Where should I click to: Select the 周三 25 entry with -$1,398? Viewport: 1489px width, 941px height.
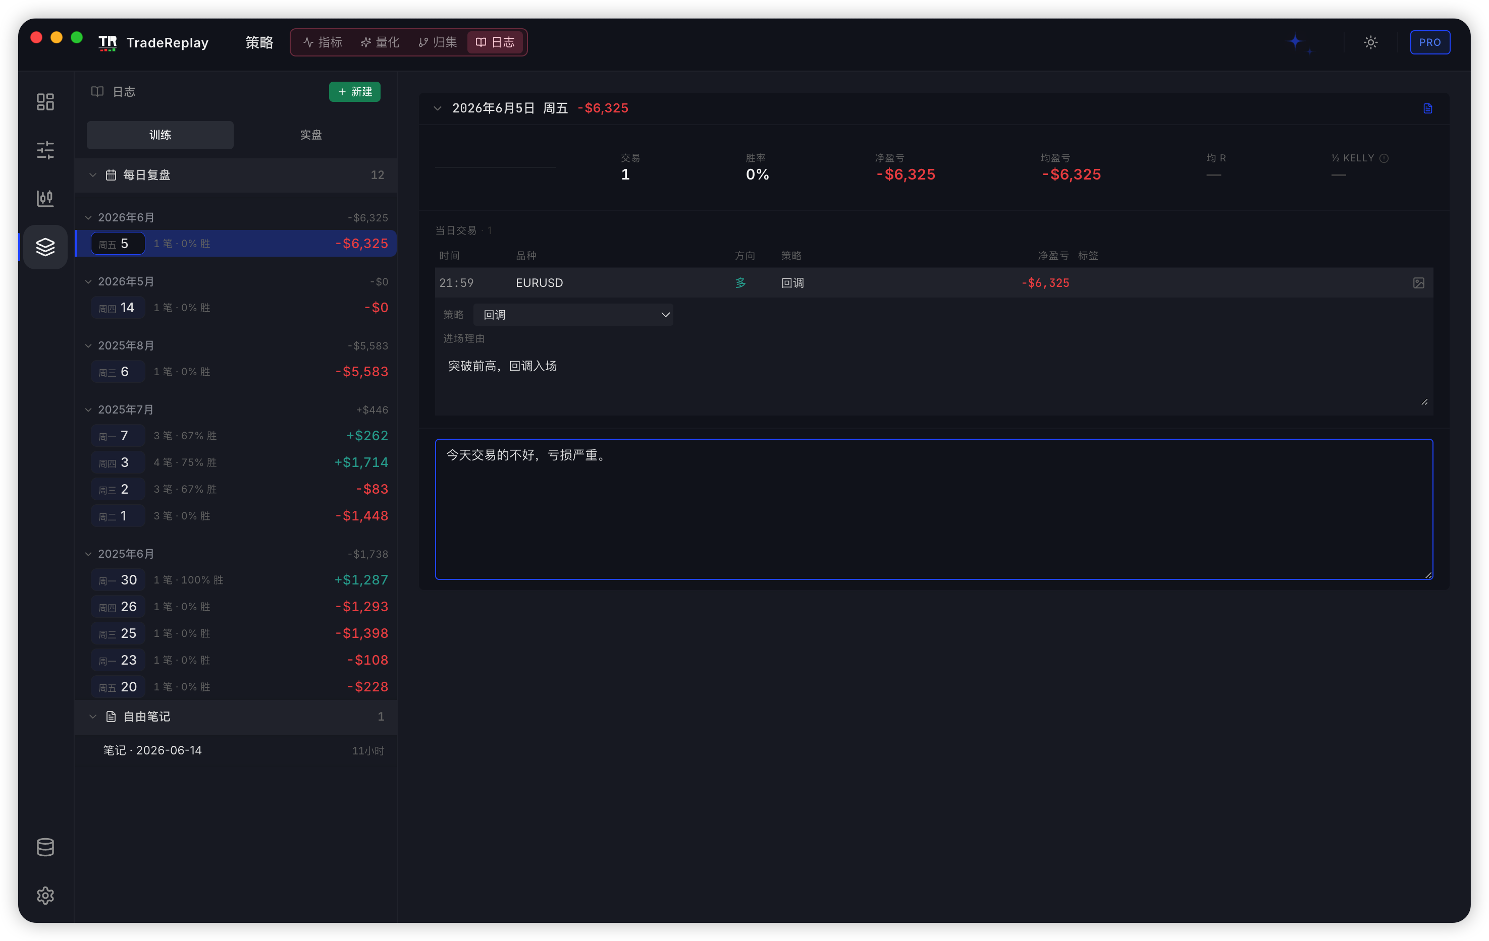point(236,633)
